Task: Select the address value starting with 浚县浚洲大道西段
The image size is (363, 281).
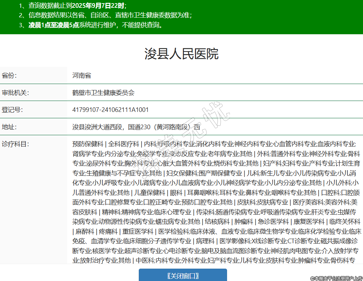Action: [x=136, y=127]
